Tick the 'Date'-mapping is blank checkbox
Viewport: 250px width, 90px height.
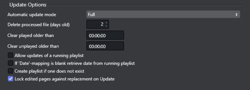tap(10, 63)
